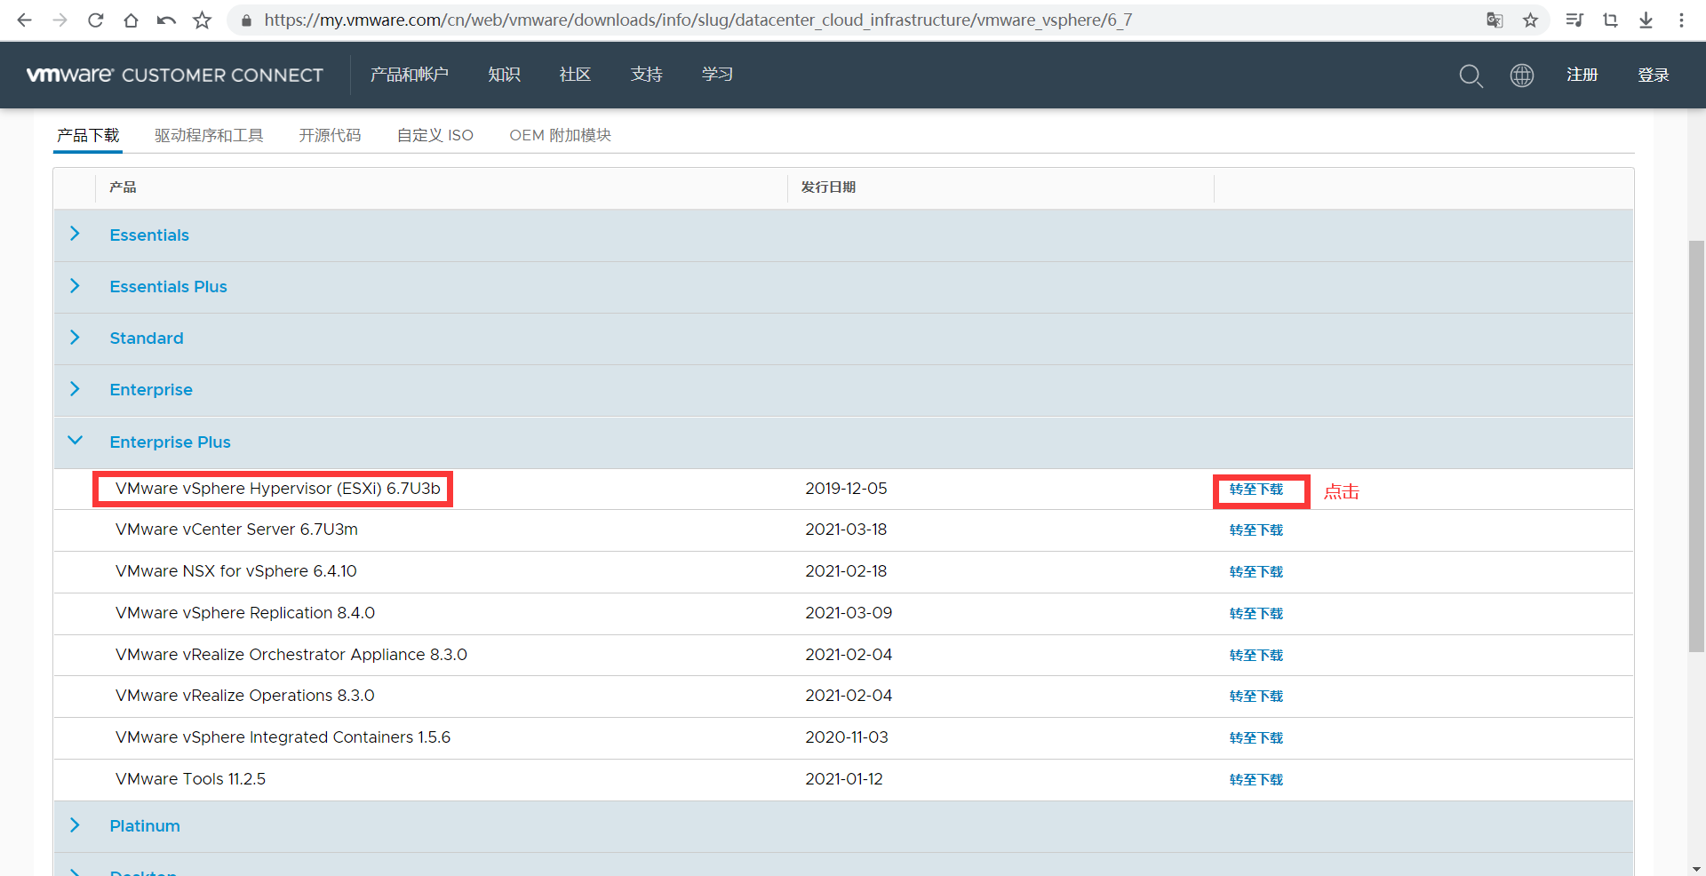Click the VMware vCenter Server 6.7U3m product name

[x=236, y=530]
